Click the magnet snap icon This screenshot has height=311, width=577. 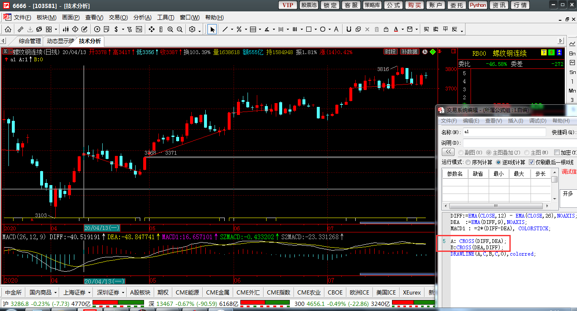[x=349, y=29]
